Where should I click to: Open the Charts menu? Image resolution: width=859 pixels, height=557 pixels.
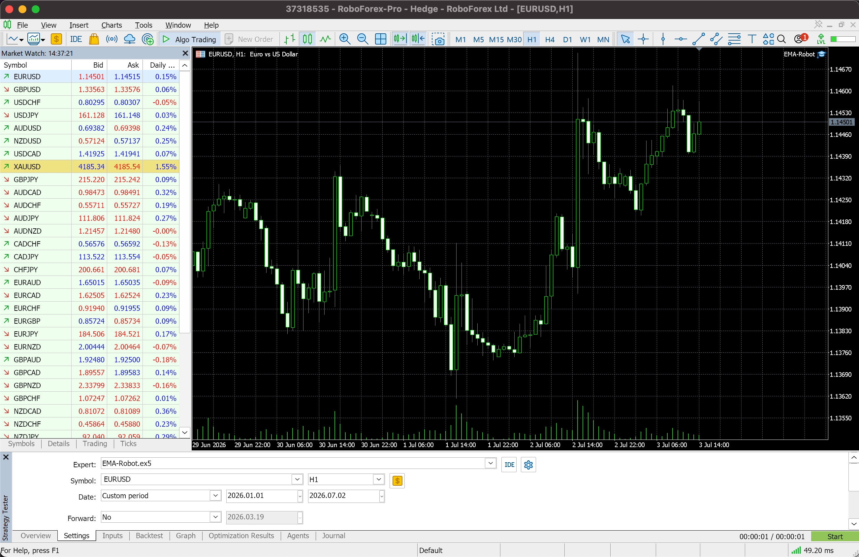pyautogui.click(x=111, y=25)
